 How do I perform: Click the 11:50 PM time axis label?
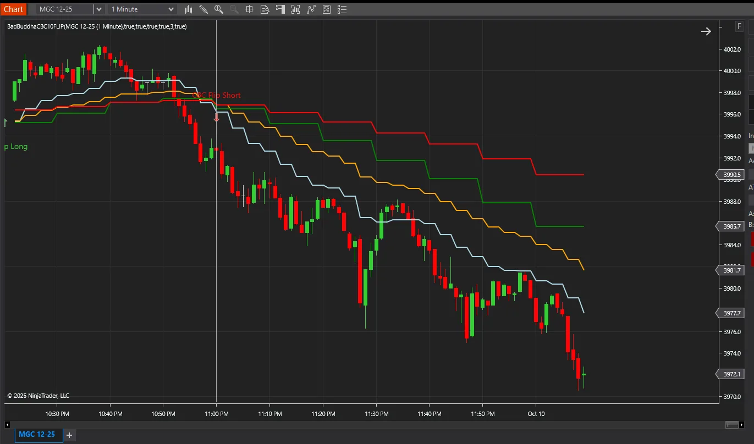483,414
